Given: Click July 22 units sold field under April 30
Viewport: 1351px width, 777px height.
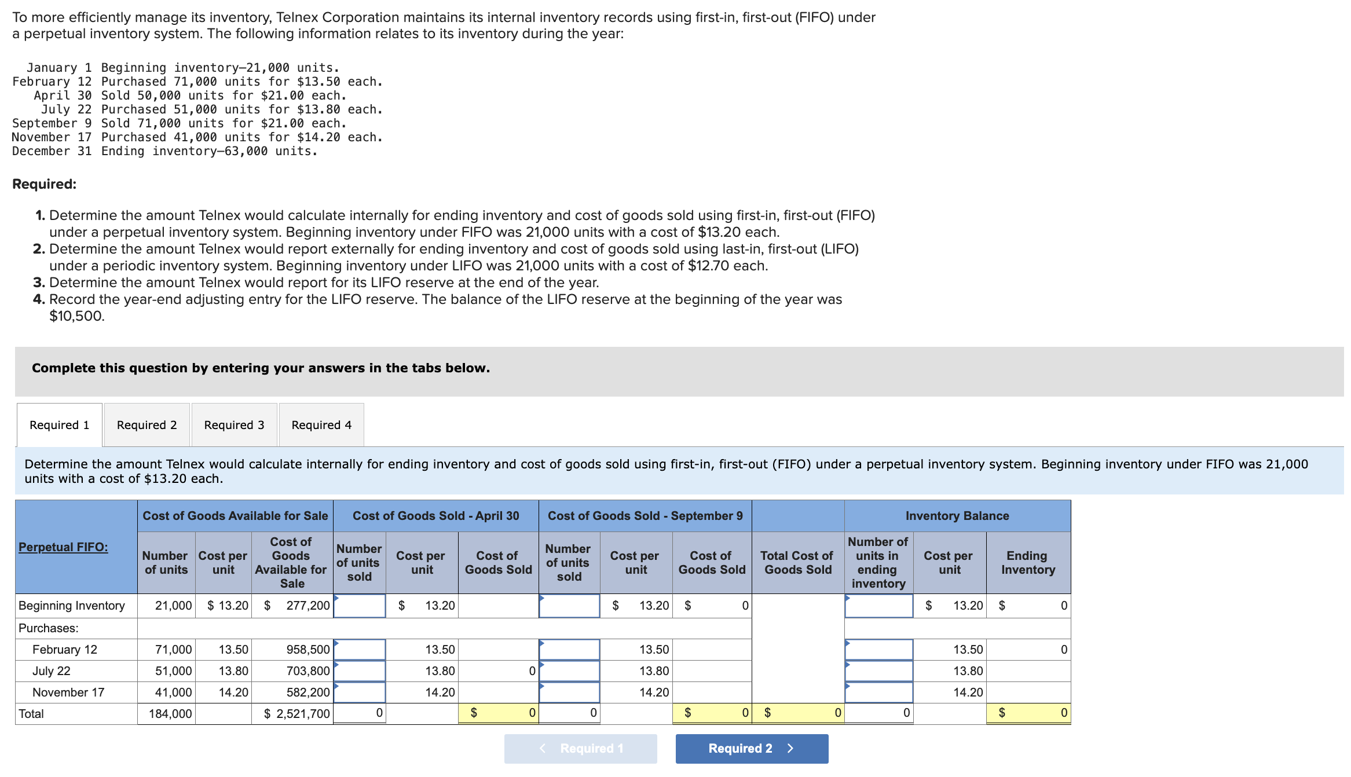Looking at the screenshot, I should 359,670.
